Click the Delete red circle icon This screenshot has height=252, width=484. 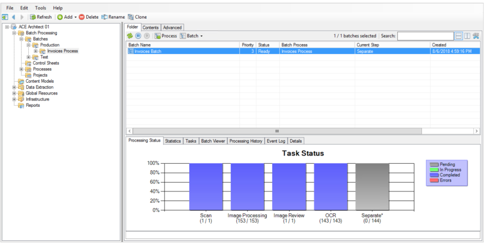(82, 17)
